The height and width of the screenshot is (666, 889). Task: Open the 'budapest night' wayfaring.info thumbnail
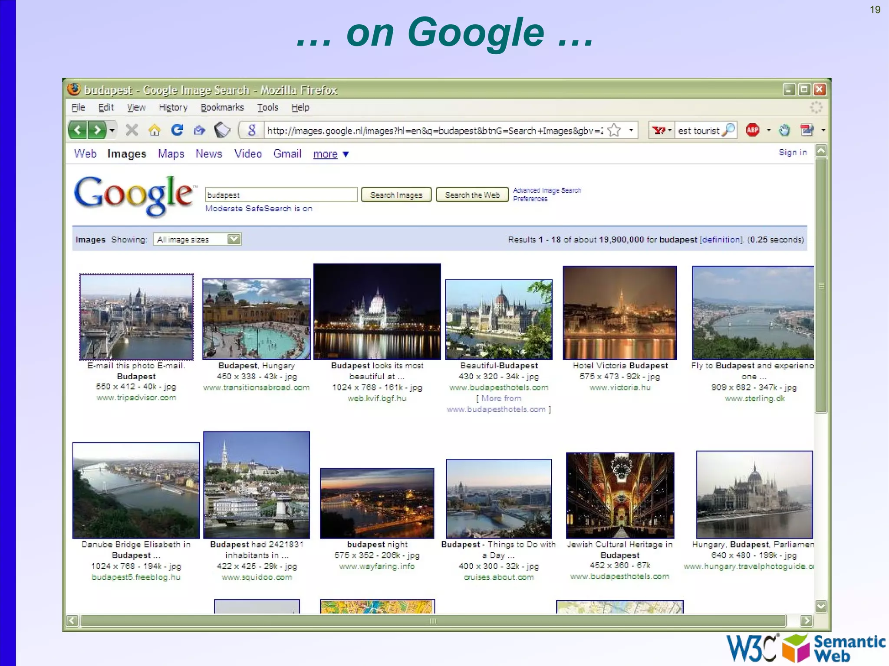pos(377,503)
